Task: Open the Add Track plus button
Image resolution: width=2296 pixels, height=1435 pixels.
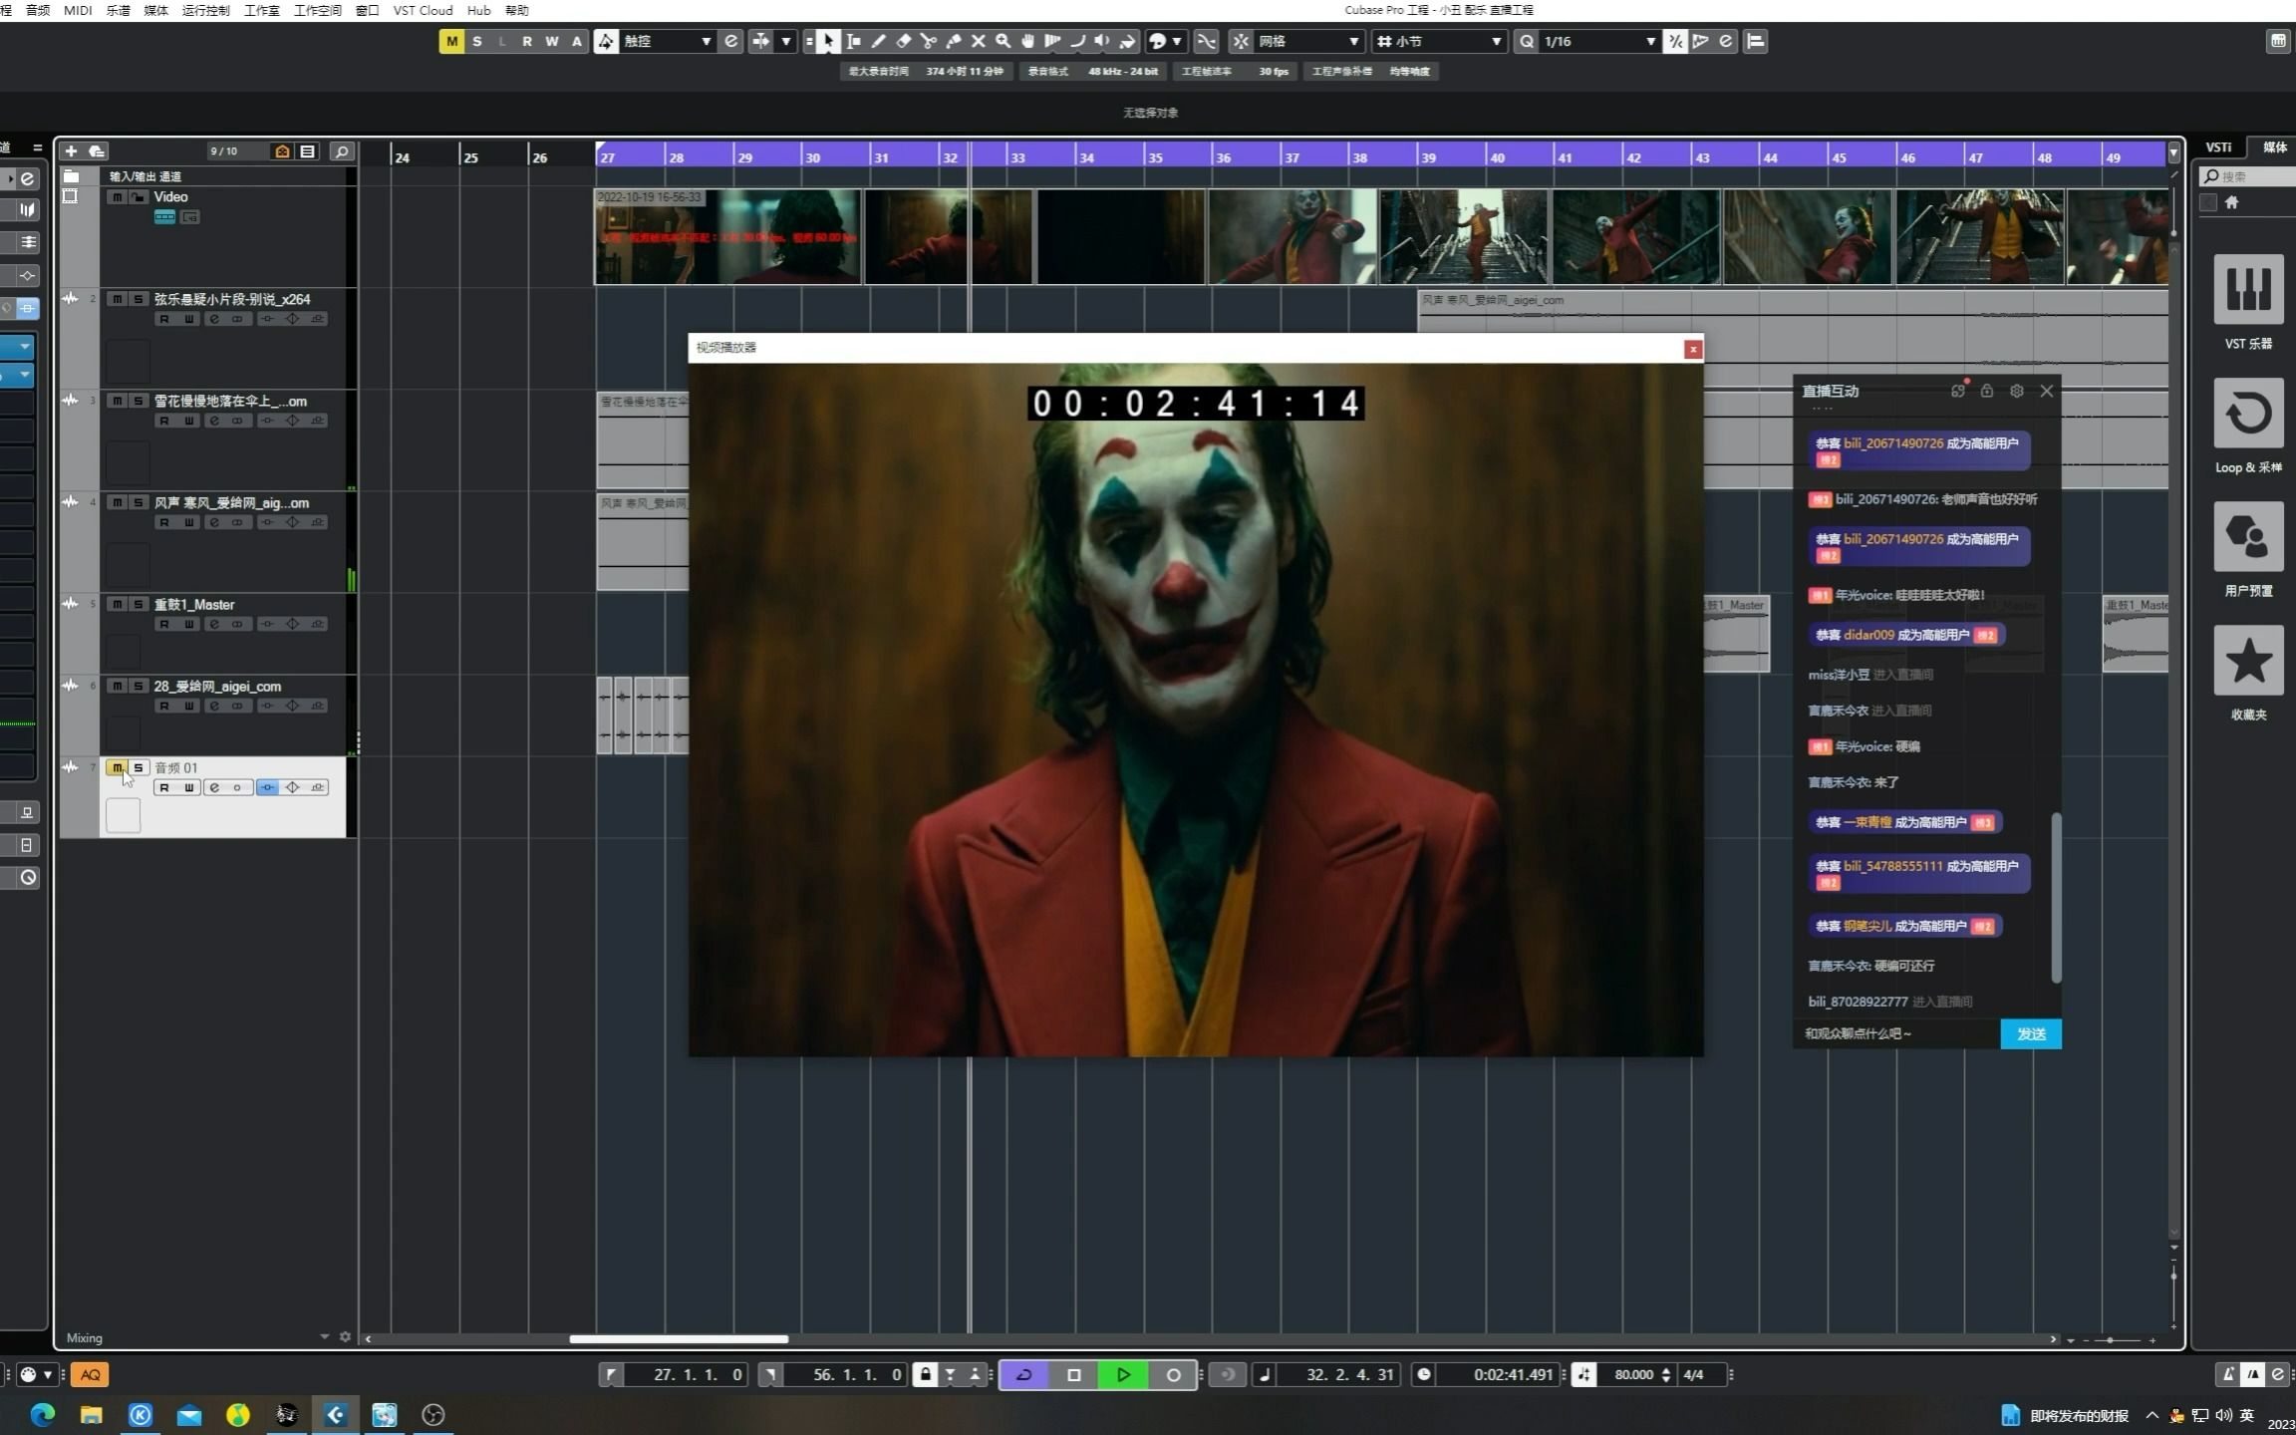Action: click(x=71, y=151)
